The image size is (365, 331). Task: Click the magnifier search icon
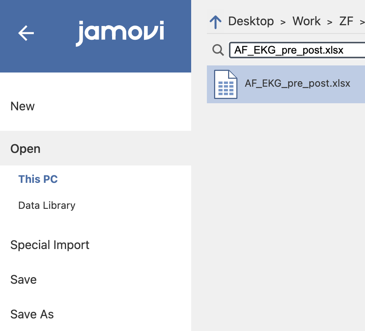tap(218, 50)
